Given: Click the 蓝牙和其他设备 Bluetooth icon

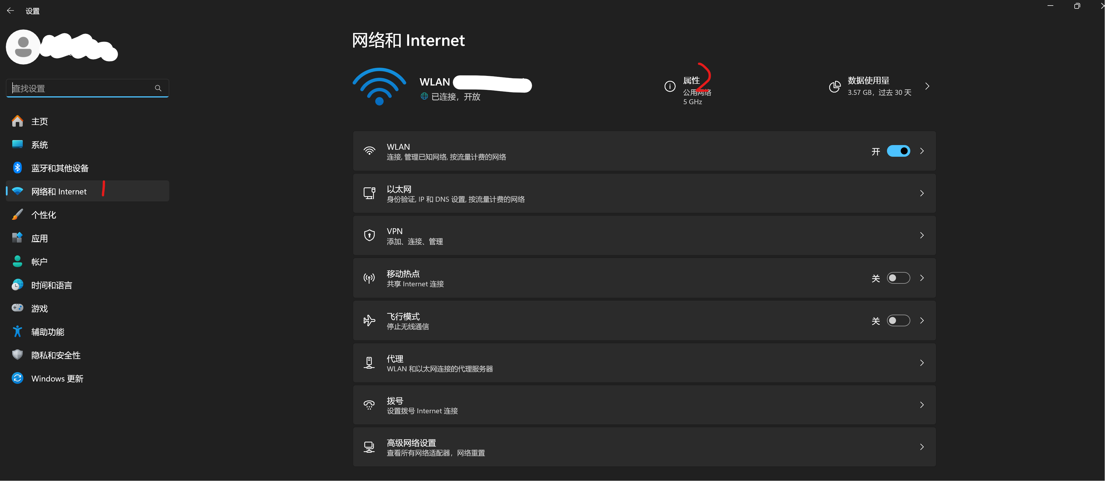Looking at the screenshot, I should (17, 168).
